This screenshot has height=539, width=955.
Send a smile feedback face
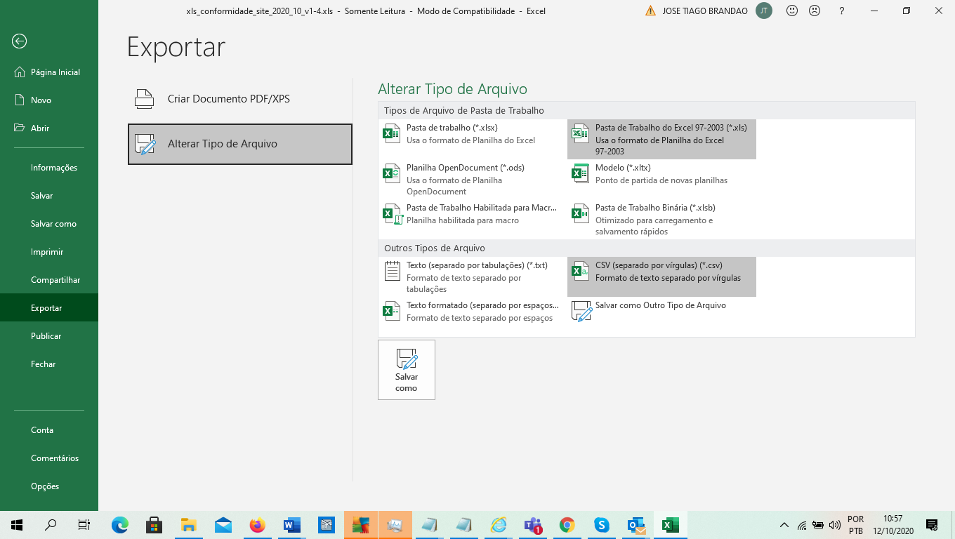(793, 11)
